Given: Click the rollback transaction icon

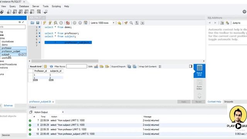Looking at the screenshot, I should [x=80, y=23].
